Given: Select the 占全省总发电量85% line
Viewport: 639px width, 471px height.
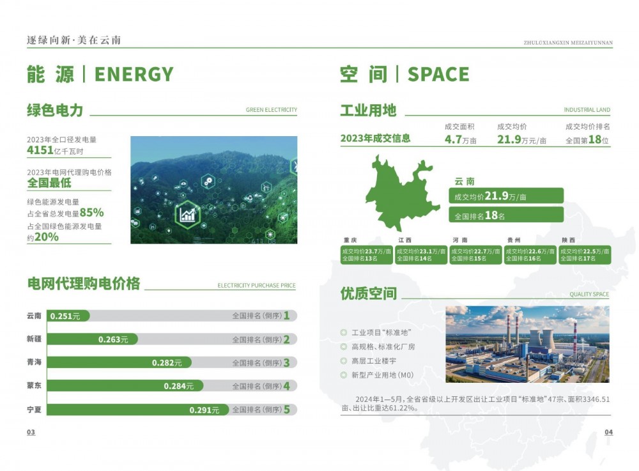Looking at the screenshot, I should 65,213.
